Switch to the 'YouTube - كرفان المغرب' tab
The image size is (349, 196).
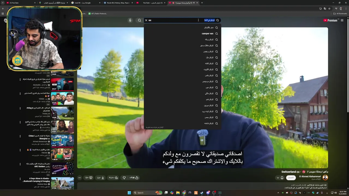point(151,3)
